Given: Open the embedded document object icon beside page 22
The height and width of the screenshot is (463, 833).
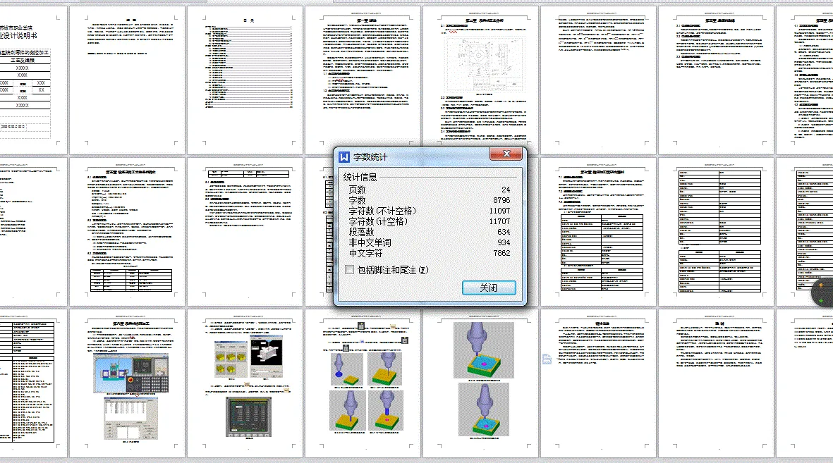Looking at the screenshot, I should click(547, 359).
